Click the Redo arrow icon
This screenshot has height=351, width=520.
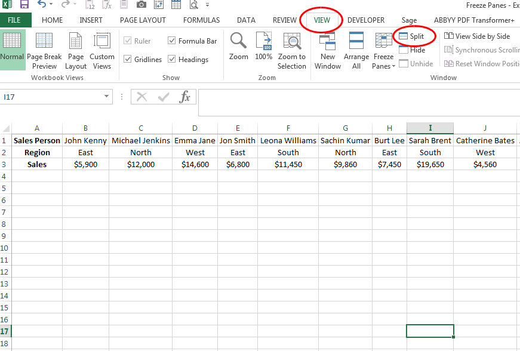point(66,4)
